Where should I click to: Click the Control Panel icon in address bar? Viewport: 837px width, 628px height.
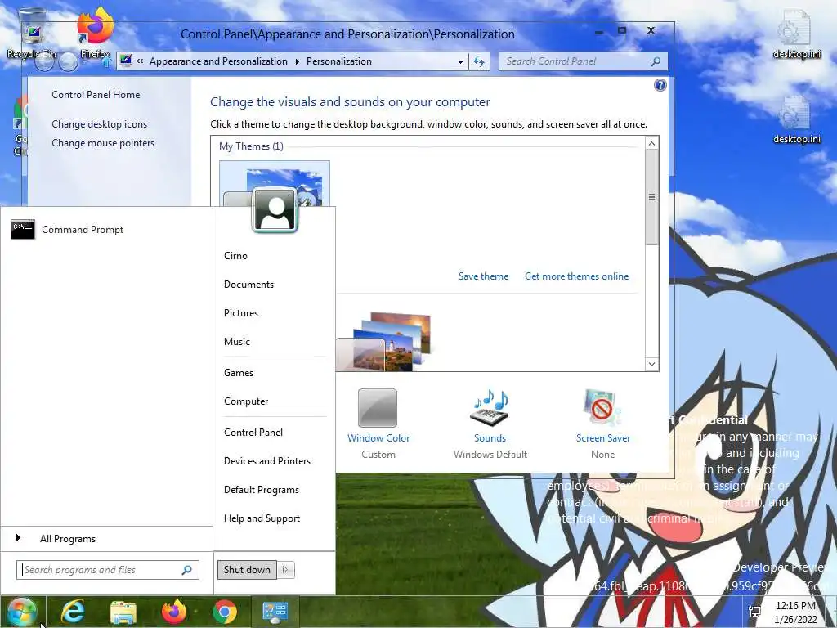pos(126,61)
